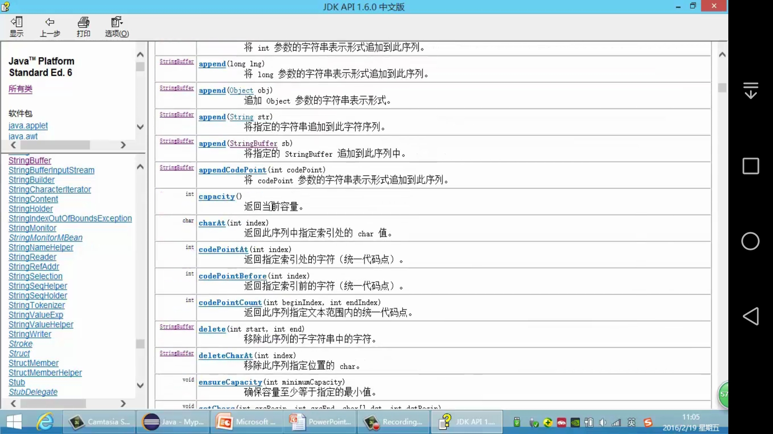Click the green circular 57 floating badge
Image resolution: width=773 pixels, height=434 pixels.
723,394
